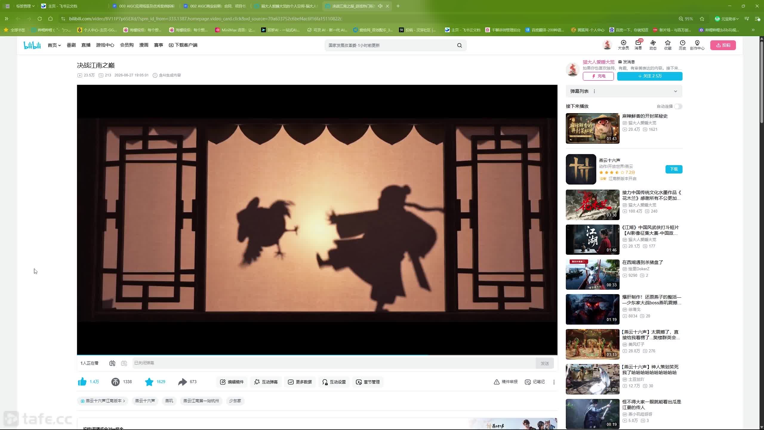The width and height of the screenshot is (764, 430).
Task: Open 创作中心 creator center icon
Action: coord(697,45)
